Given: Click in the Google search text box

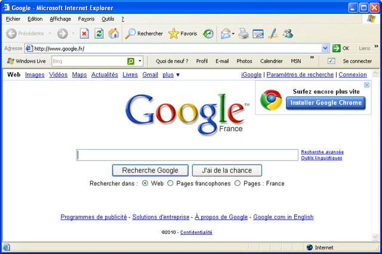Looking at the screenshot, I should coord(187,155).
